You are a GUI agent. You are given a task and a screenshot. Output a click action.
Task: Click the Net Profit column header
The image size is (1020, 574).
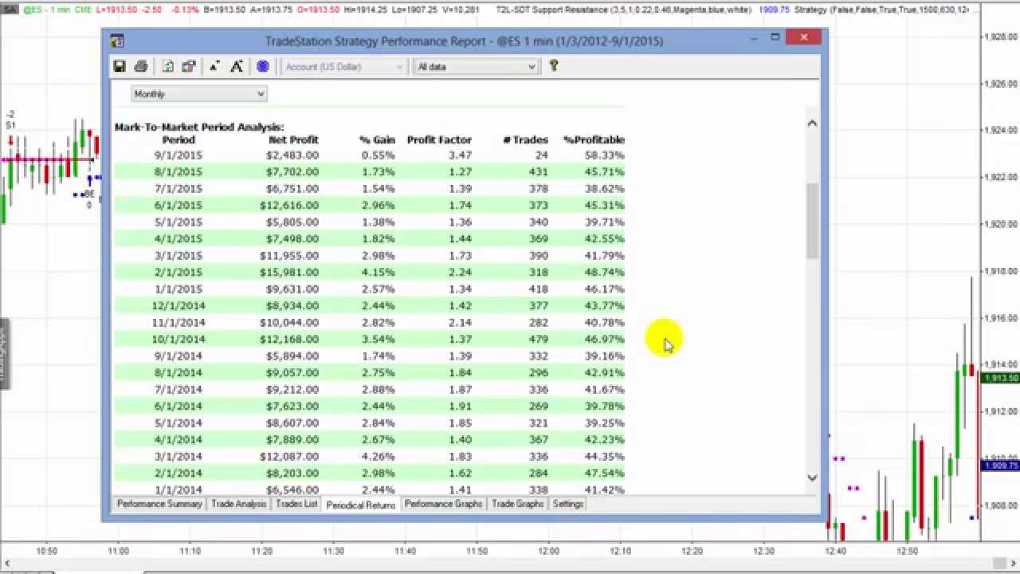pos(293,140)
